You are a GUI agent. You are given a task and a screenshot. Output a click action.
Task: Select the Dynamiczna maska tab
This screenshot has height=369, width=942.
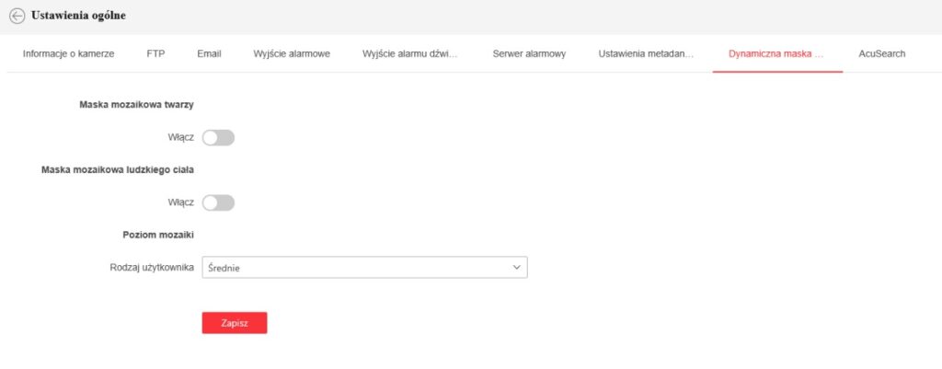775,53
